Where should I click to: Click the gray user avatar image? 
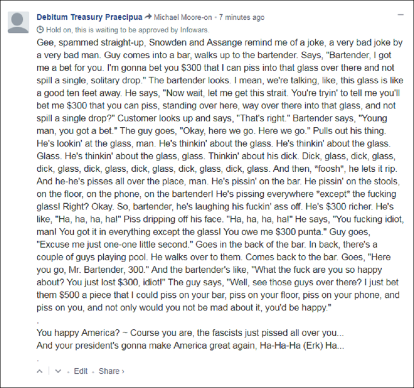19,22
